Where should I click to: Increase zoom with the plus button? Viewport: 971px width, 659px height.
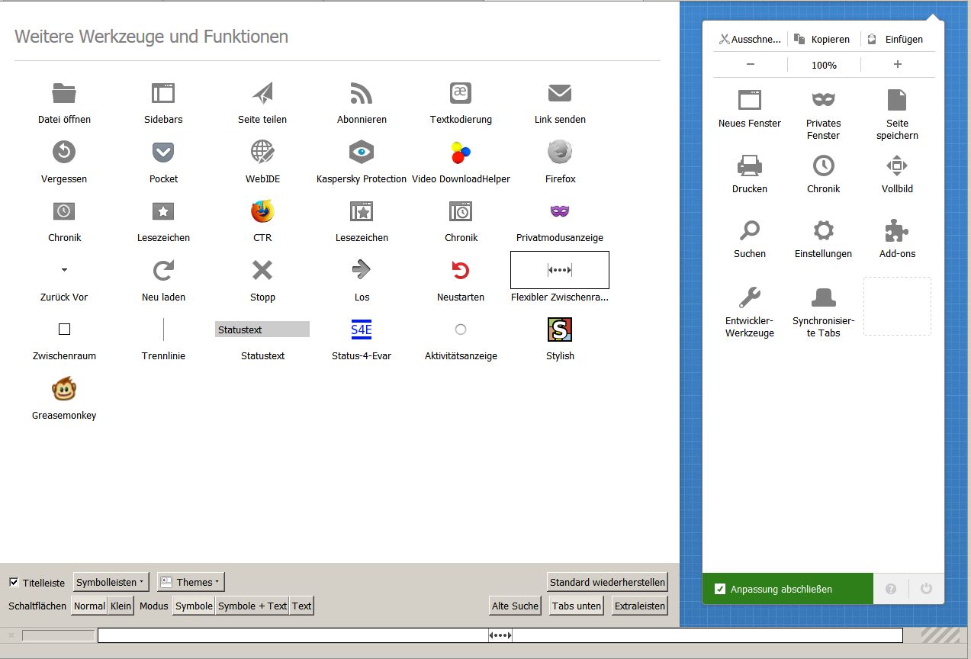(x=897, y=65)
